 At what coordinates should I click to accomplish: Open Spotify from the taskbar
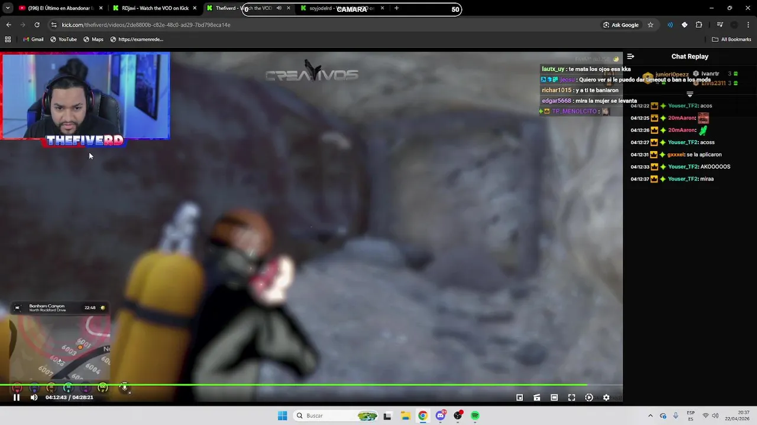[x=475, y=416]
